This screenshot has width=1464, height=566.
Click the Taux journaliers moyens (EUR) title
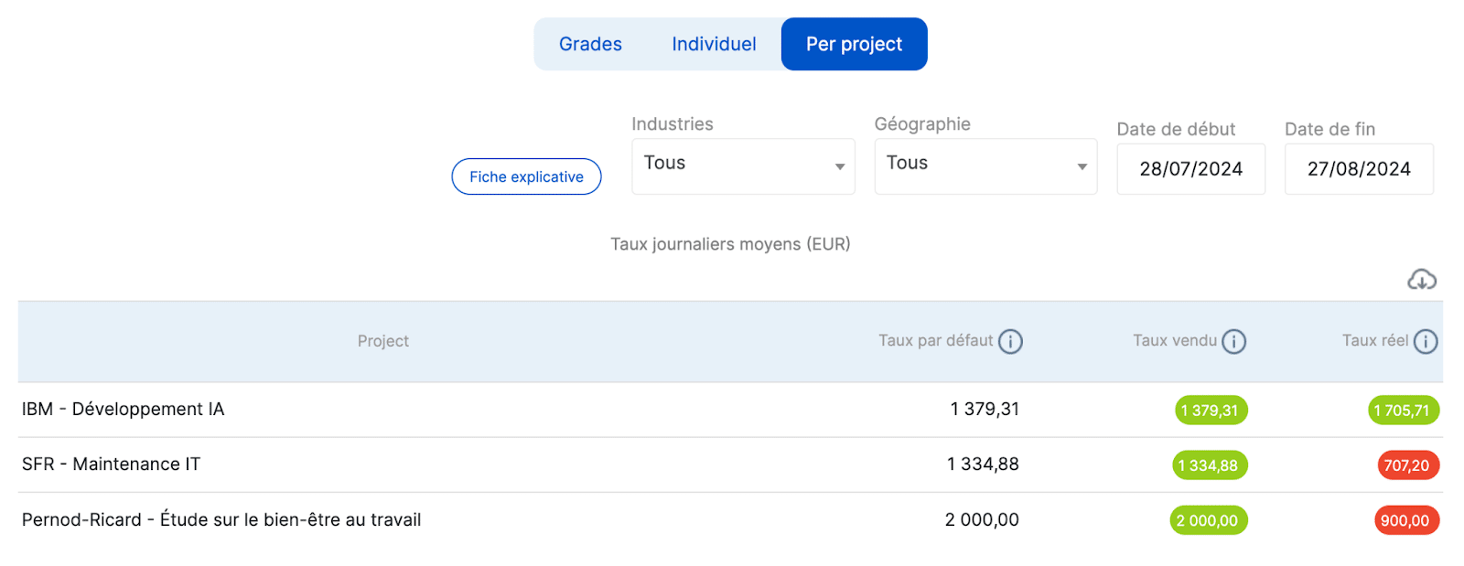click(x=730, y=244)
